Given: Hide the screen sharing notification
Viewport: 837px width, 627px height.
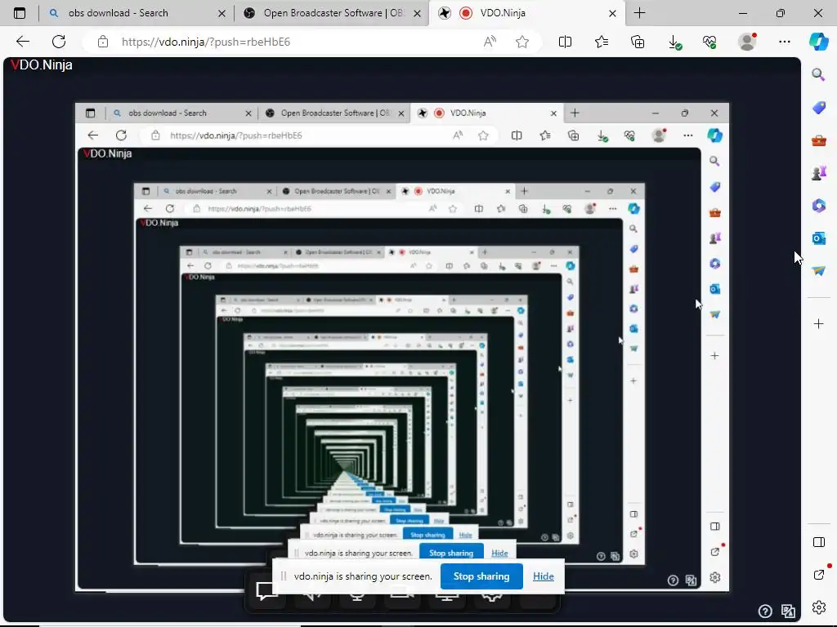Looking at the screenshot, I should pyautogui.click(x=543, y=576).
